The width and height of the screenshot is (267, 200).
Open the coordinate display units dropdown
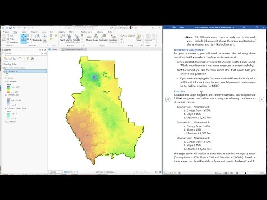(x=118, y=172)
